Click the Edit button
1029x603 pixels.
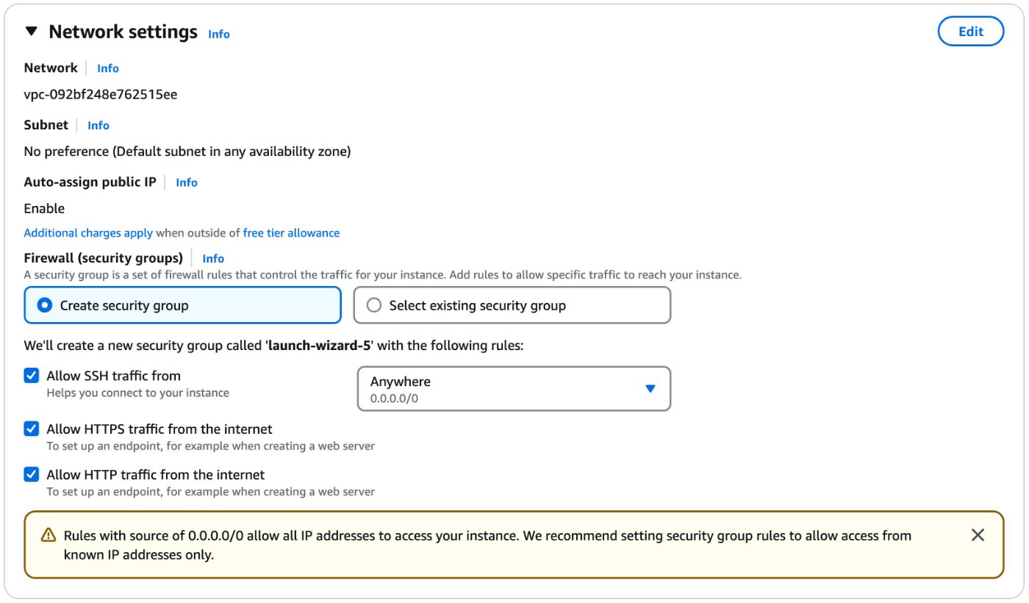(x=970, y=31)
